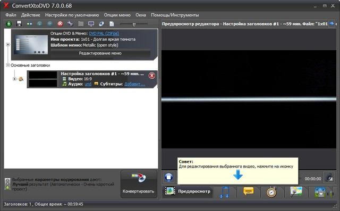Image resolution: width=340 pixels, height=211 pixels.
Task: Click the red Remove toolbar icon
Action: (x=60, y=24)
